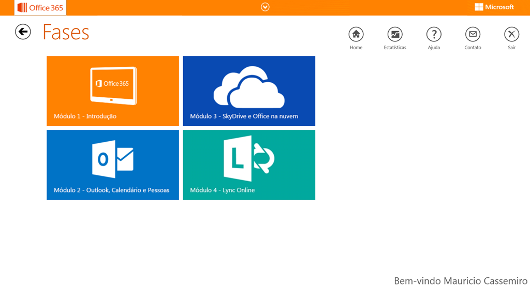Open Módulo 3 - SkyDrive tile
The height and width of the screenshot is (298, 530).
[249, 91]
